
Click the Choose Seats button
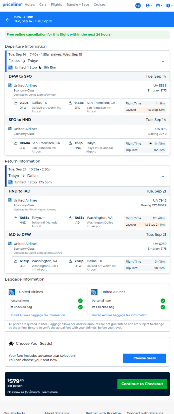click(144, 358)
